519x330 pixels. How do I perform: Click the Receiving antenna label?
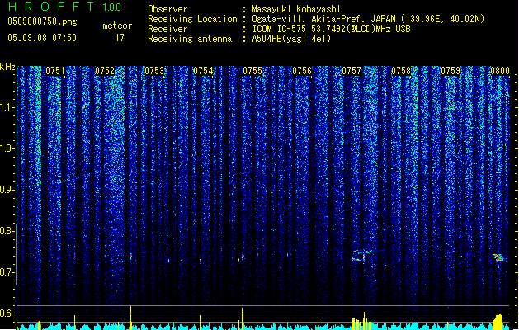[190, 39]
